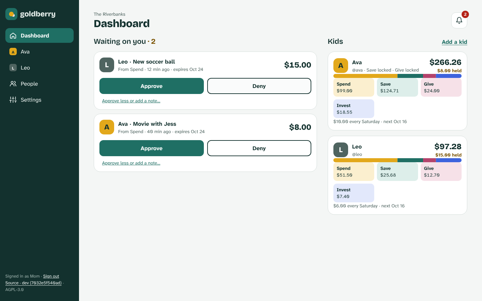
Task: Click 'Approve less or add a note' for Leo
Action: pos(131,101)
